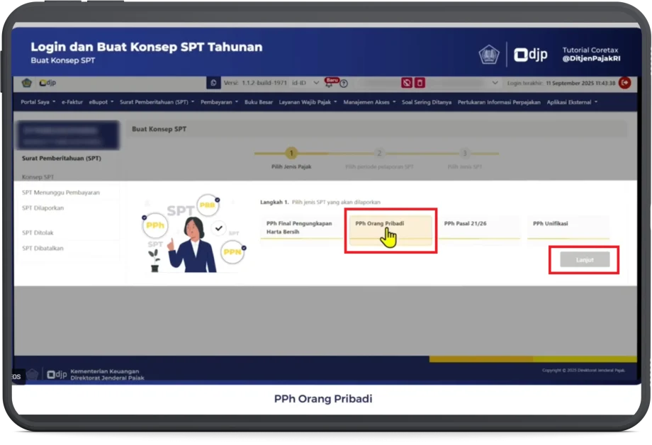Open the Buku Besar menu item
Screen dimensions: 652x445
click(x=259, y=102)
